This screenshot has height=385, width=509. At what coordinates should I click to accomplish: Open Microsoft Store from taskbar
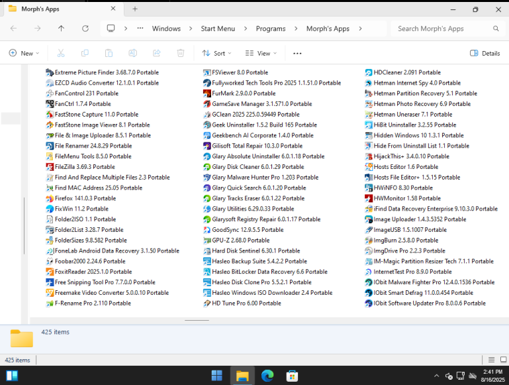pyautogui.click(x=292, y=376)
